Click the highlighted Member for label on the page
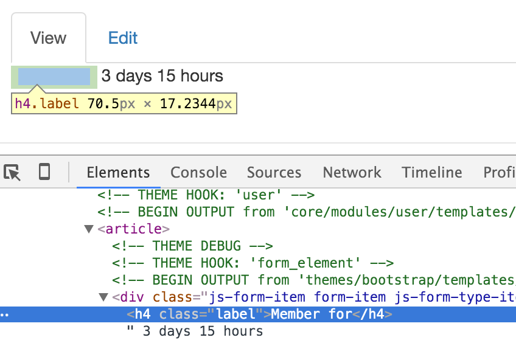The height and width of the screenshot is (343, 516). [x=54, y=77]
